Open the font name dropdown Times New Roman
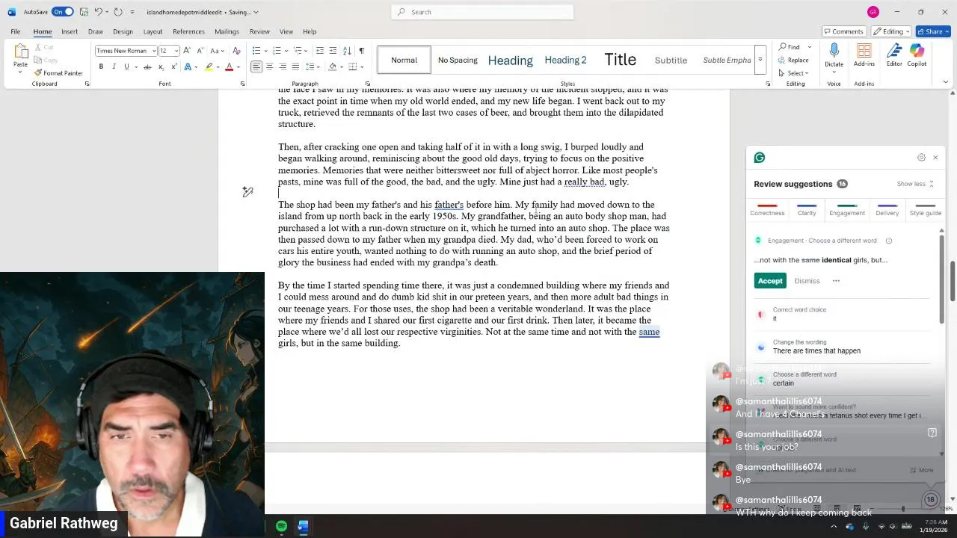 pyautogui.click(x=154, y=51)
